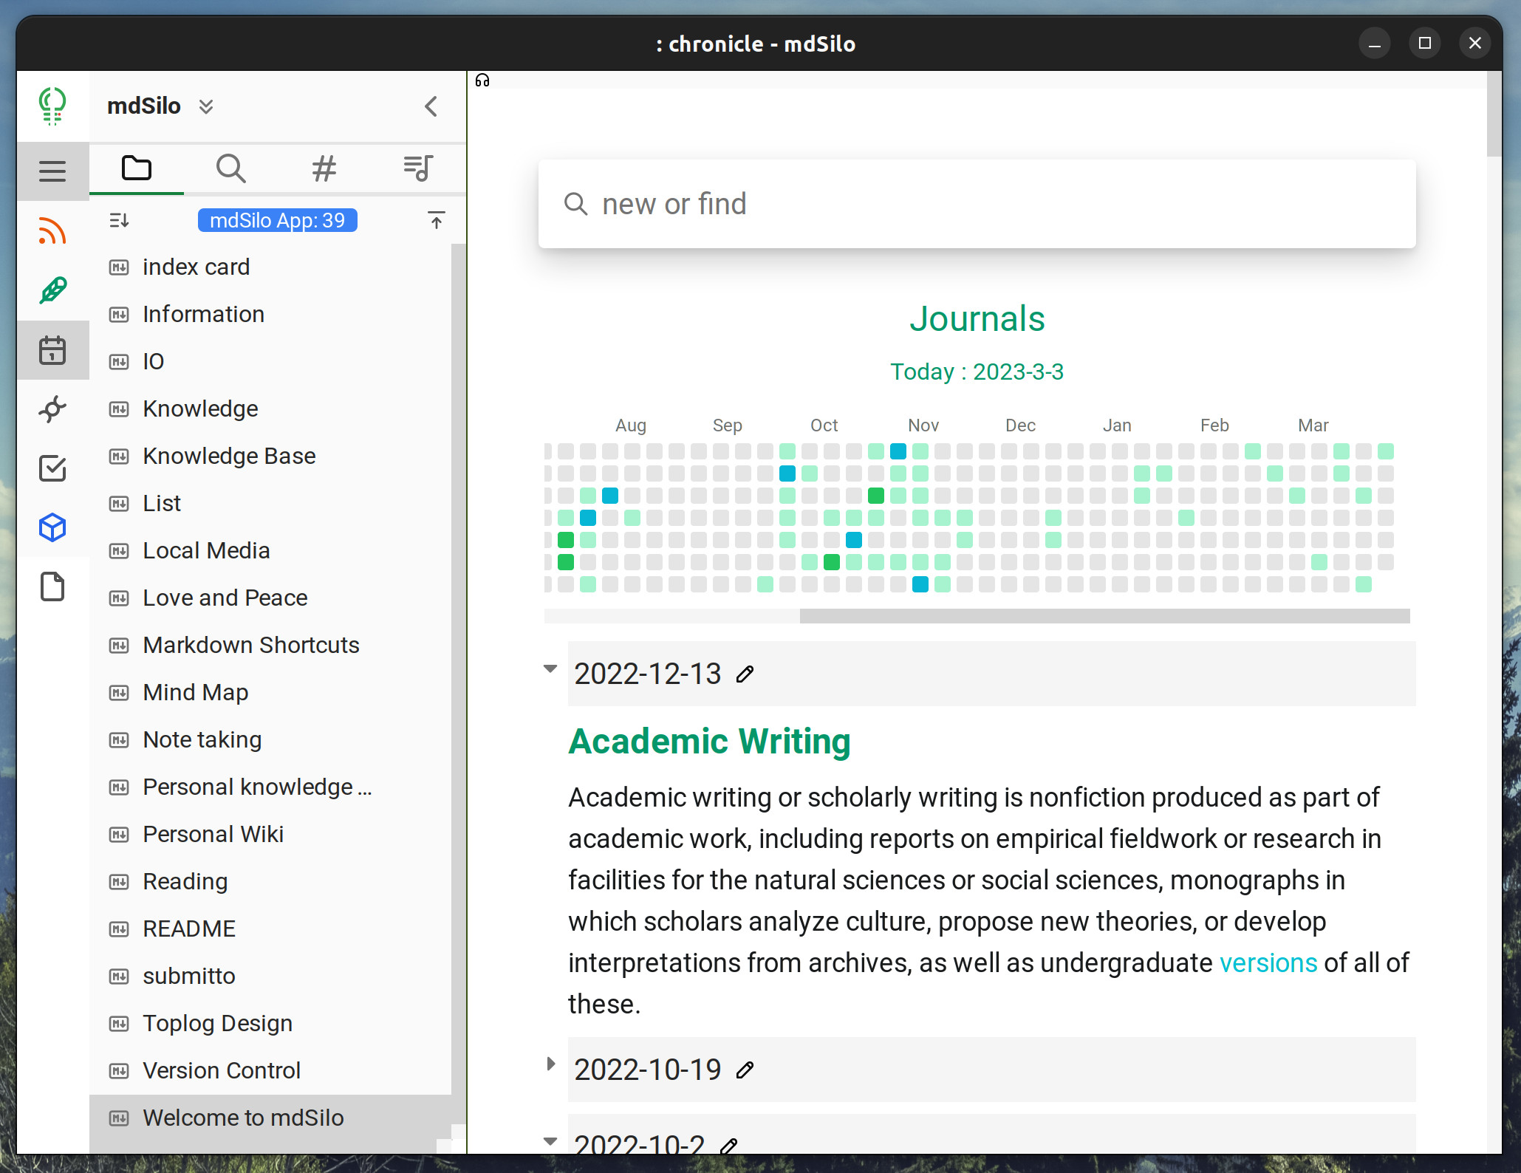Click the blue cube icon
This screenshot has height=1173, width=1521.
pyautogui.click(x=52, y=527)
